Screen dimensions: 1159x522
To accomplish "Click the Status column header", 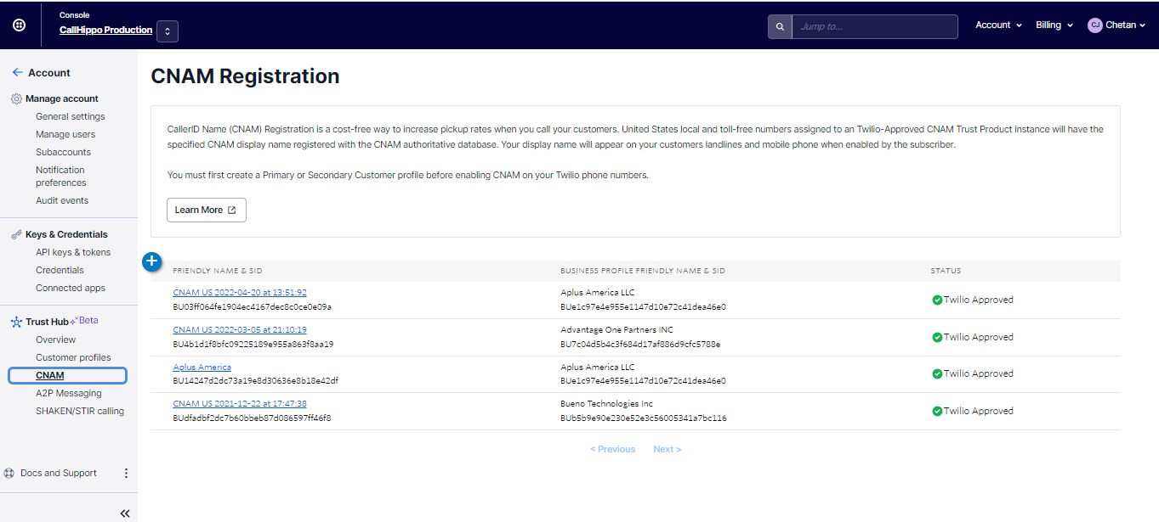I will 946,271.
